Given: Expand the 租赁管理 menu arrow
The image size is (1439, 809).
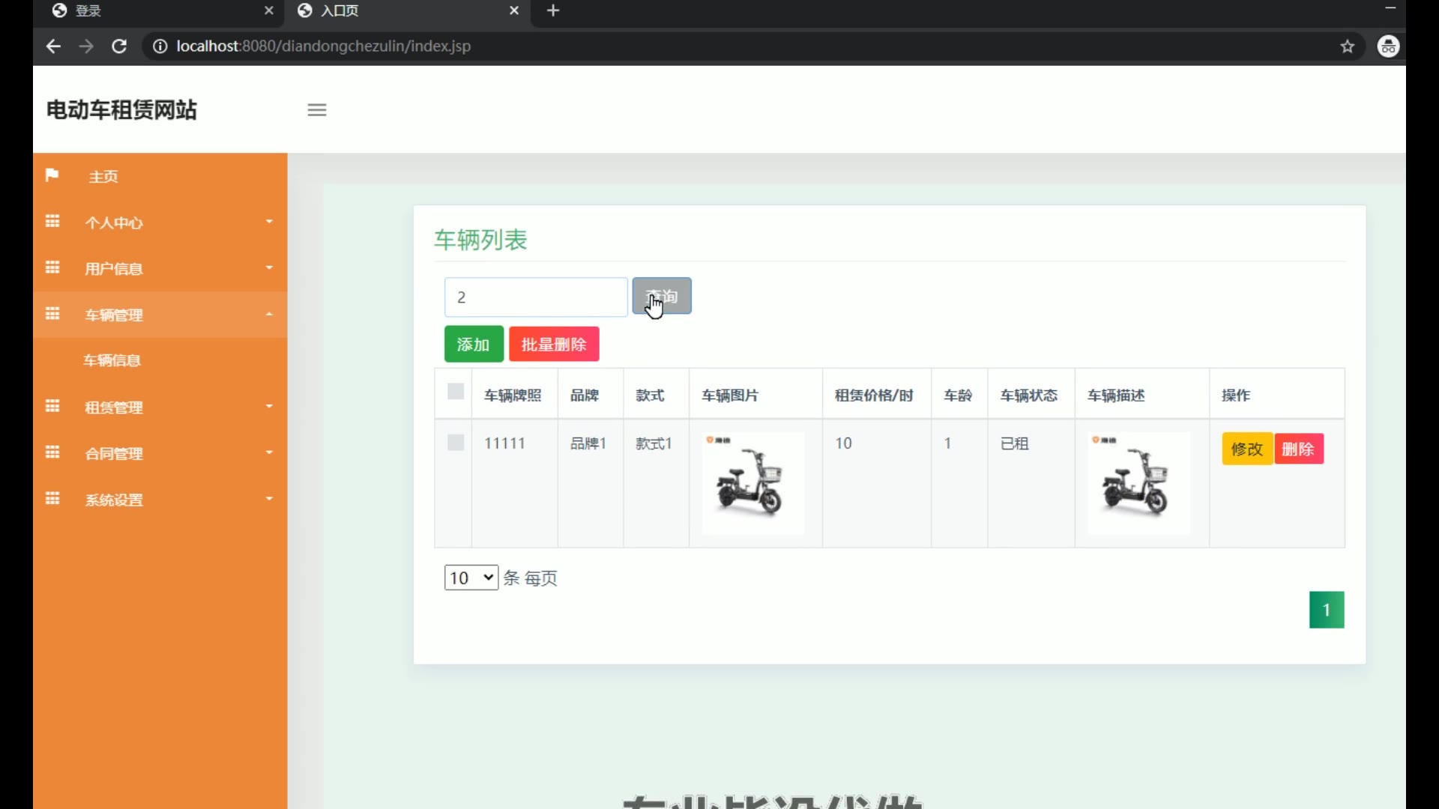Looking at the screenshot, I should [269, 406].
